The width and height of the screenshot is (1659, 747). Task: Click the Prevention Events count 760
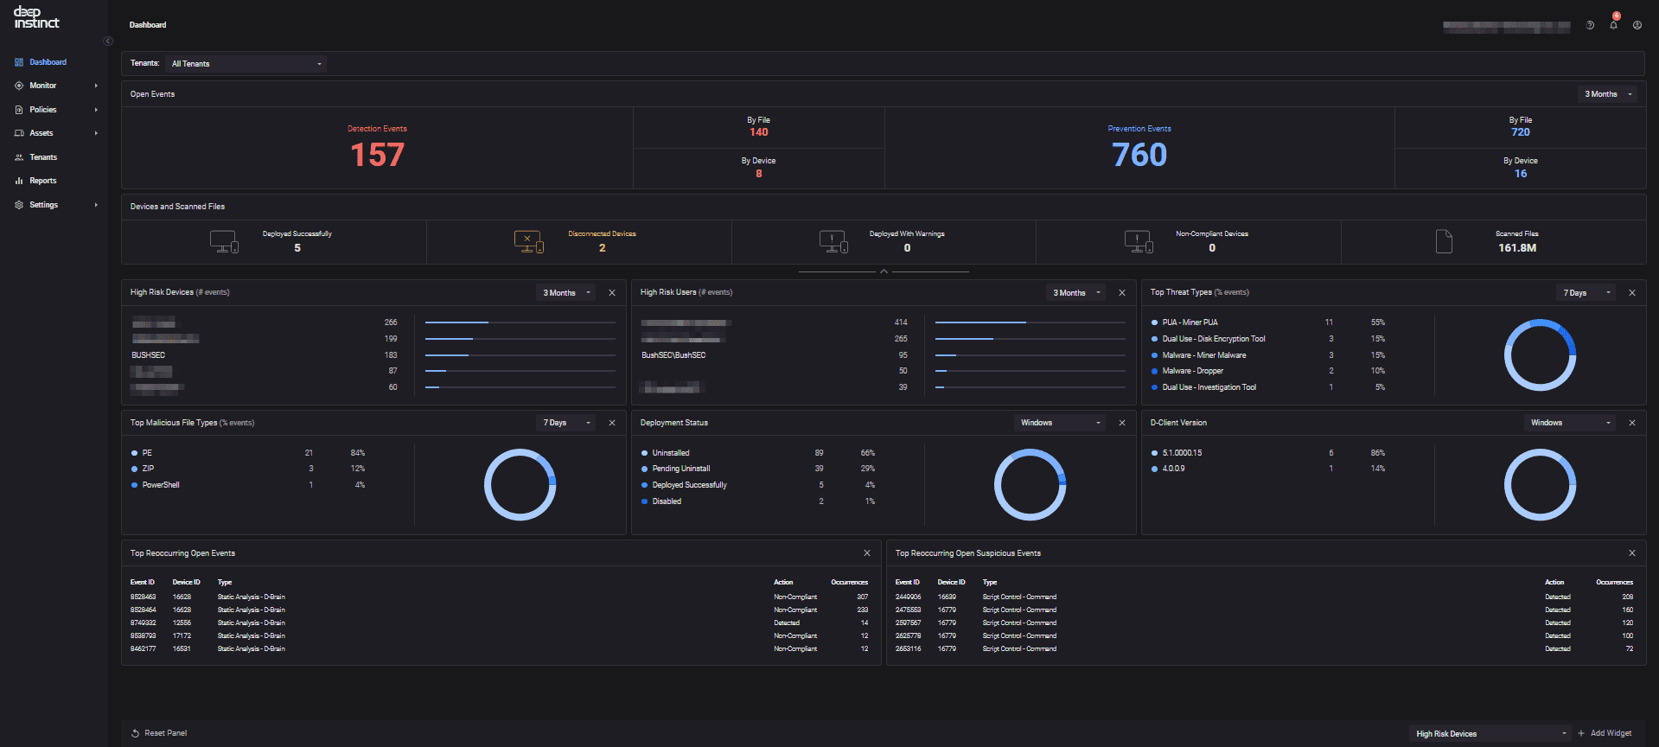click(1139, 155)
